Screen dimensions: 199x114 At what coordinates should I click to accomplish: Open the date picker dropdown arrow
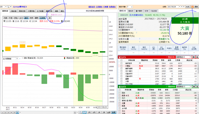coord(179,7)
